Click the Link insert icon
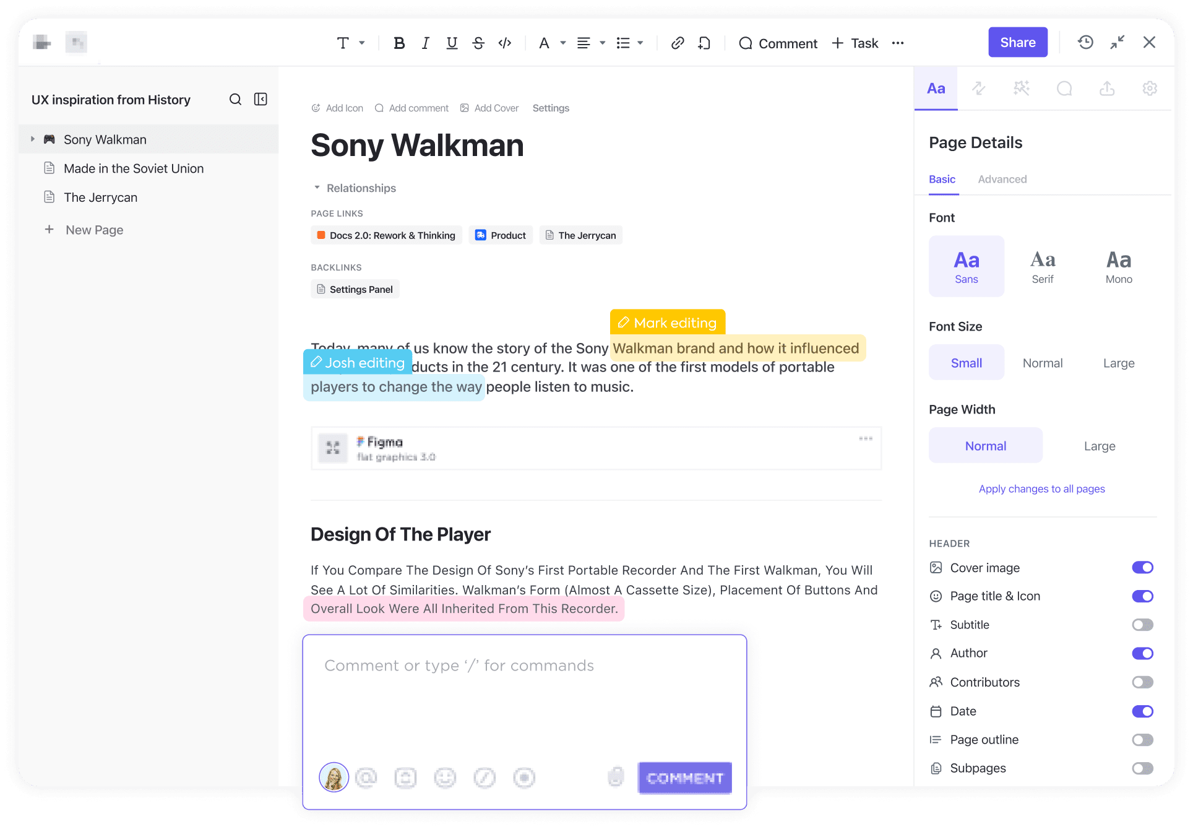 point(676,43)
